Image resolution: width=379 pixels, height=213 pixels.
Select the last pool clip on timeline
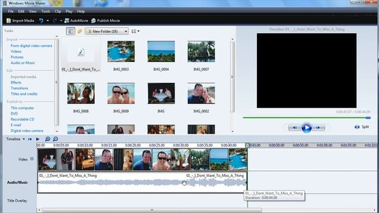[x=238, y=159]
